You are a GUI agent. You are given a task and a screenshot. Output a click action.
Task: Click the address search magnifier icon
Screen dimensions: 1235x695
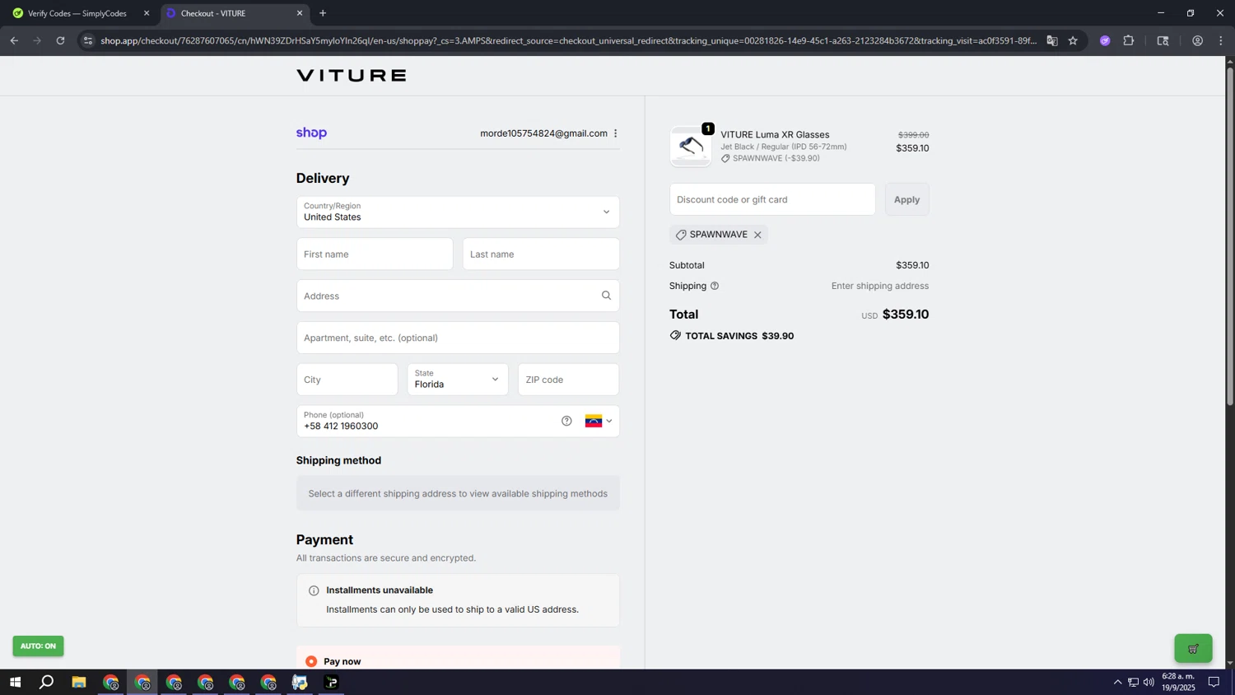(606, 296)
